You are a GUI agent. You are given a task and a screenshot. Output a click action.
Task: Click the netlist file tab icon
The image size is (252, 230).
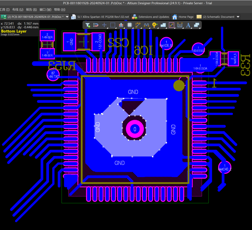[73, 17]
